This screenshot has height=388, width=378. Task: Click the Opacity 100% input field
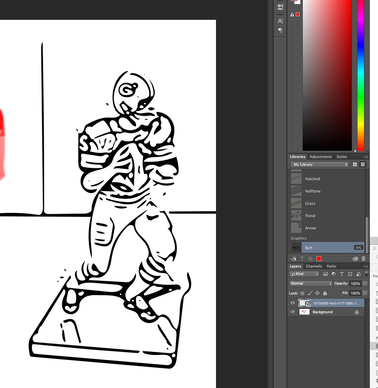point(355,284)
